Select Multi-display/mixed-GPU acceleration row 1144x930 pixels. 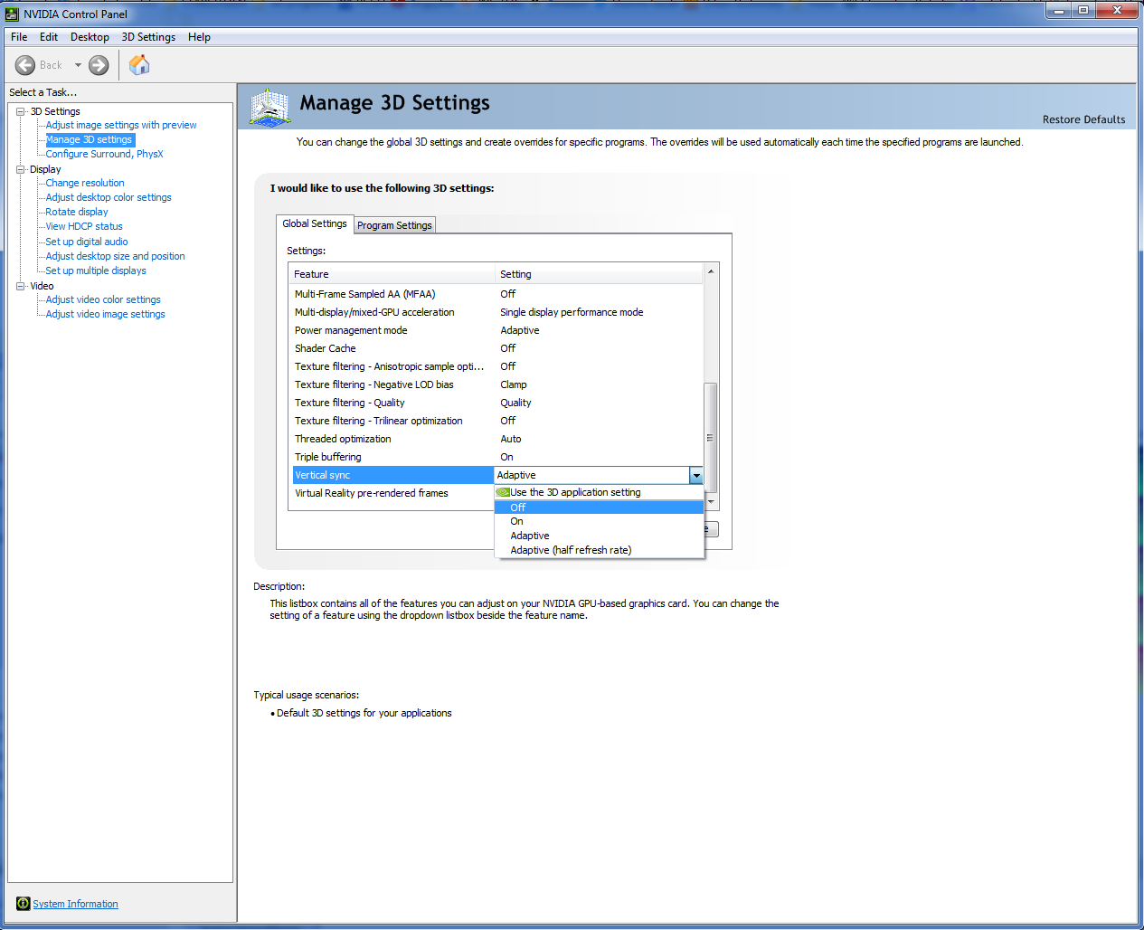(x=496, y=312)
